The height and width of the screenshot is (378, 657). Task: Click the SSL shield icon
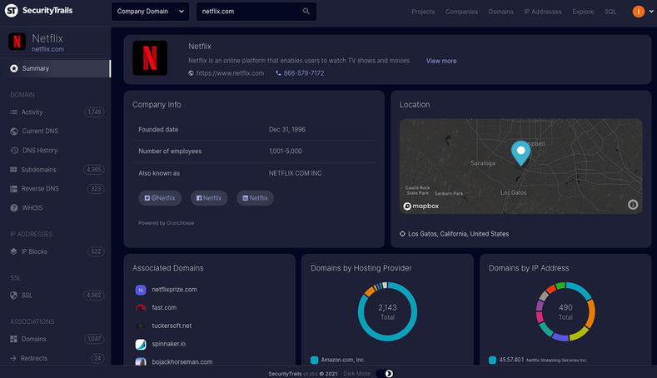point(14,295)
